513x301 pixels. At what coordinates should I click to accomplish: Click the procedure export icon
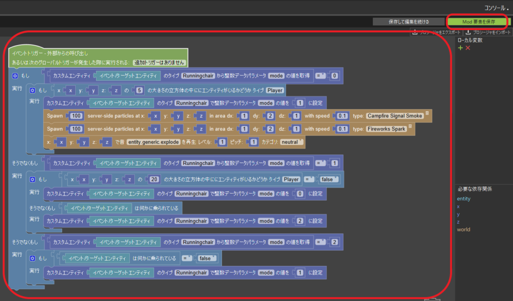pyautogui.click(x=415, y=32)
